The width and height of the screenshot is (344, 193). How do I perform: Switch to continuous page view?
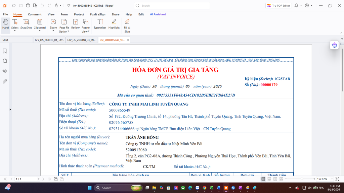click(x=269, y=179)
